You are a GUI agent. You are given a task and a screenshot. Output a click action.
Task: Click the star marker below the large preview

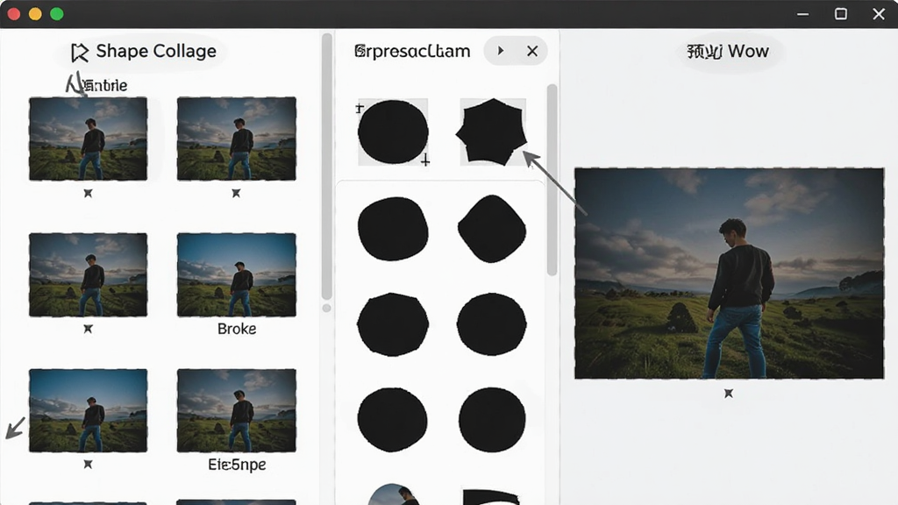[x=729, y=394]
